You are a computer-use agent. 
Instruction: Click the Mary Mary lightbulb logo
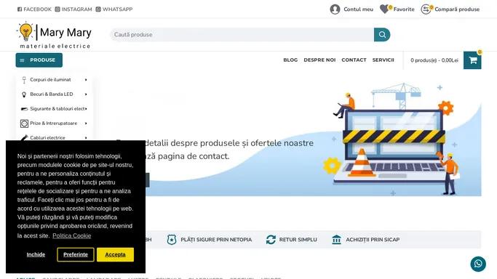(25, 32)
